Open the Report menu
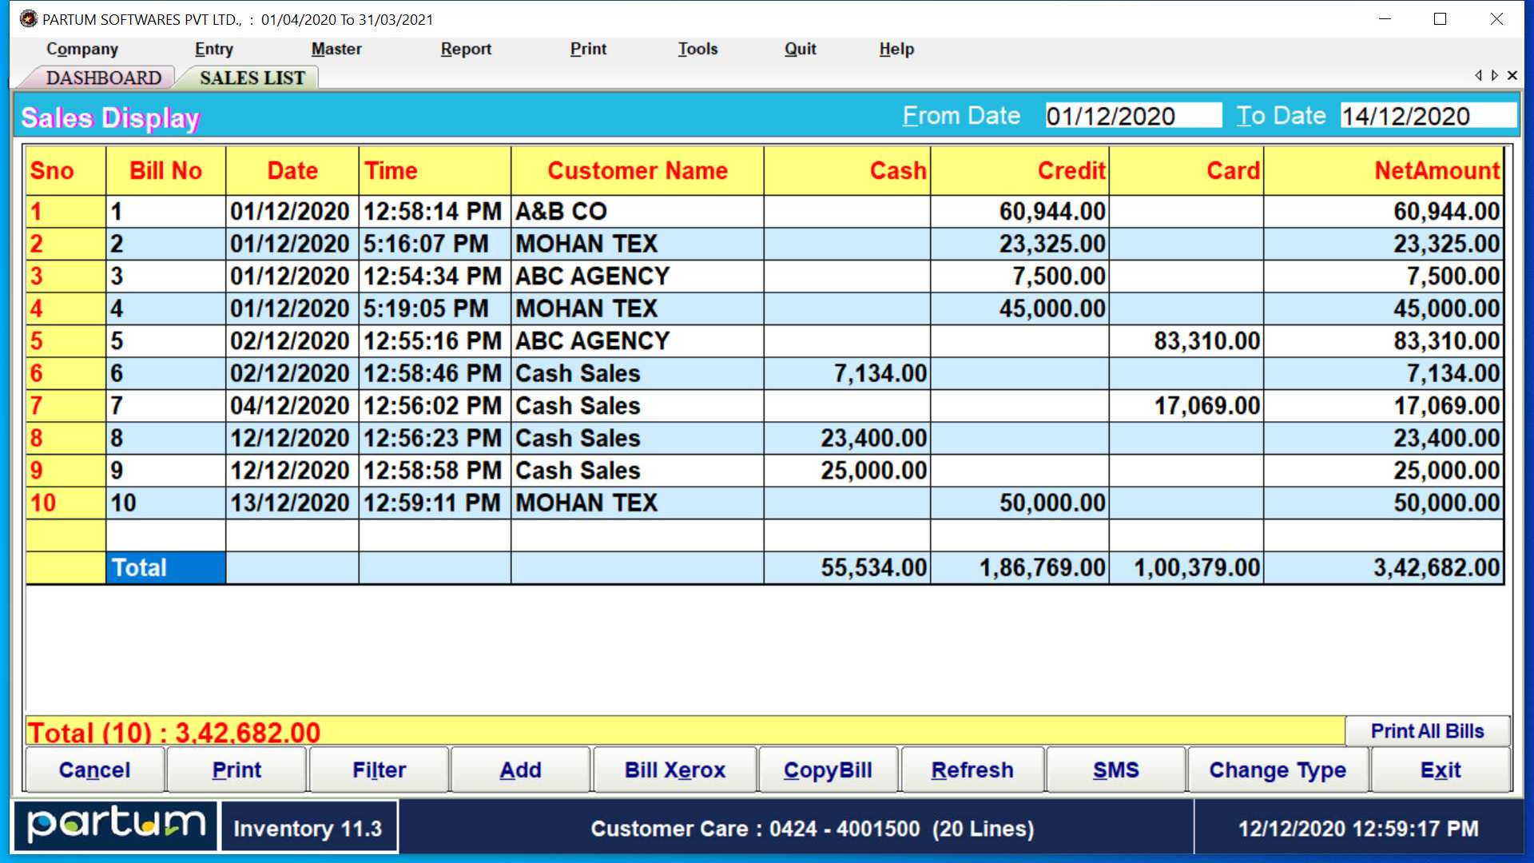Viewport: 1534px width, 863px height. click(x=465, y=49)
